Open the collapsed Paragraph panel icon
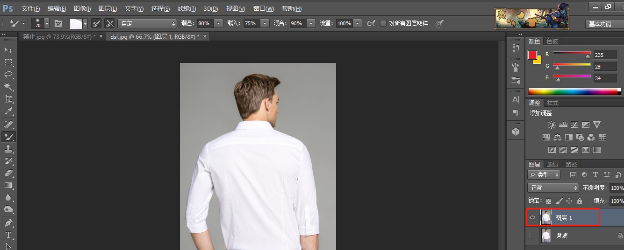The width and height of the screenshot is (624, 250). tap(516, 112)
